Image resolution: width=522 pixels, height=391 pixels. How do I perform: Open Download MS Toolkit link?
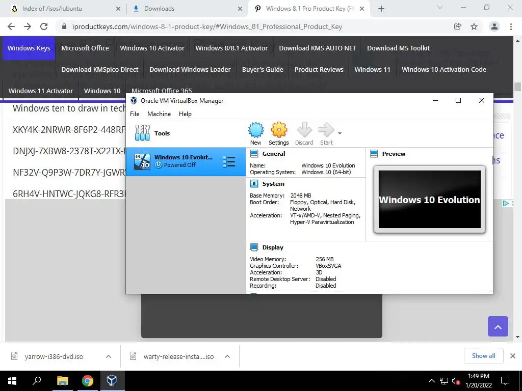pyautogui.click(x=398, y=48)
